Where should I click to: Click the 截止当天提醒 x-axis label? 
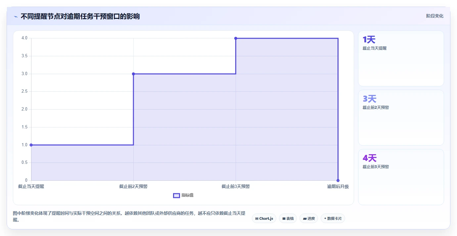[31, 187]
